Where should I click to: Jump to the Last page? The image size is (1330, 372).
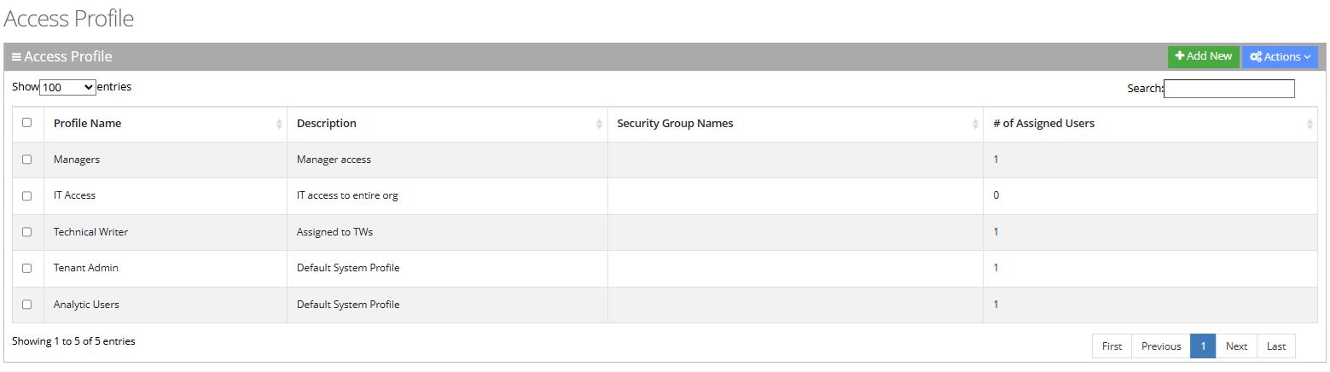point(1275,346)
